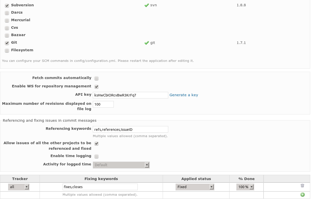
Task: Enable the Bazaar SCM checkbox
Action: [7, 35]
